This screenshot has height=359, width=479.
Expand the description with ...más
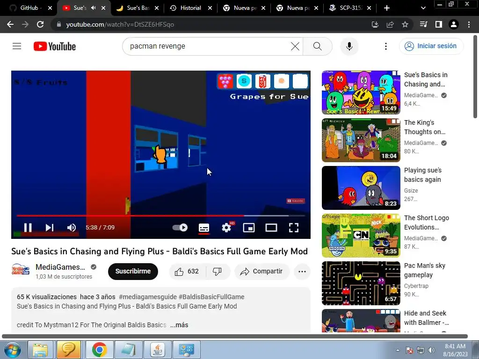pos(179,325)
